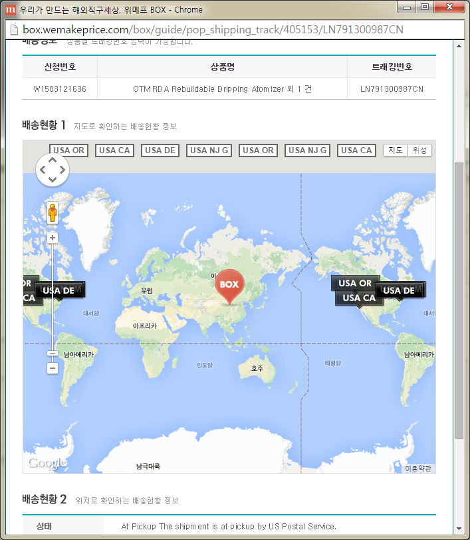470x540 pixels.
Task: Click OTM RDA Rebuildable Dripping Atomizer product name
Action: coord(223,89)
